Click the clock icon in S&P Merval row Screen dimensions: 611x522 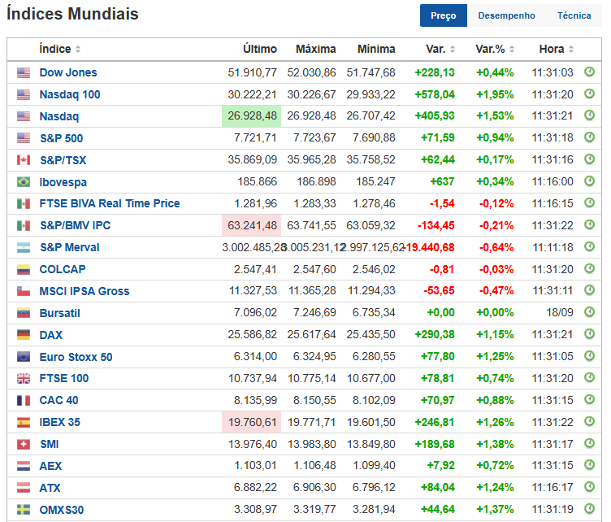point(589,246)
